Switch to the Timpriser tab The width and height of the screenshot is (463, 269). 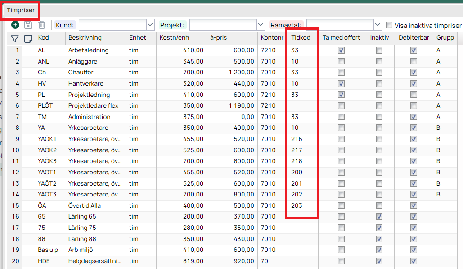tap(21, 10)
